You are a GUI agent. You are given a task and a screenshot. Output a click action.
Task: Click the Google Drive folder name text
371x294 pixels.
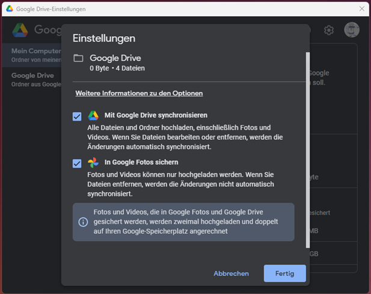tap(115, 58)
